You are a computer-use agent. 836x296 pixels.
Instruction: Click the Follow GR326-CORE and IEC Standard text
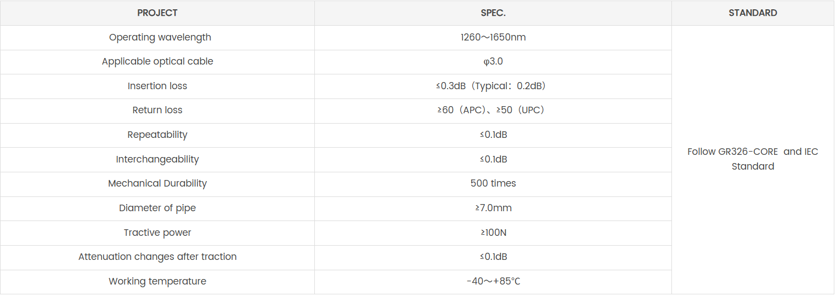coord(753,159)
